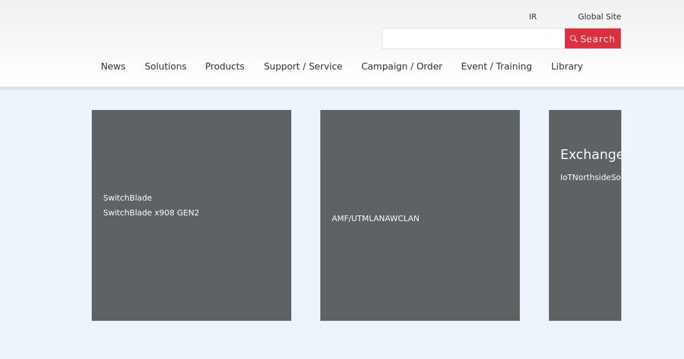Screen dimensions: 684x359
Task: Select Event / Training menu item
Action: pos(496,67)
